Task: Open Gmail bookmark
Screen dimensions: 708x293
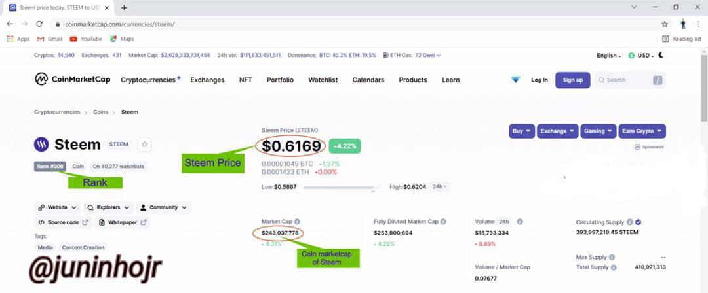Action: [50, 39]
